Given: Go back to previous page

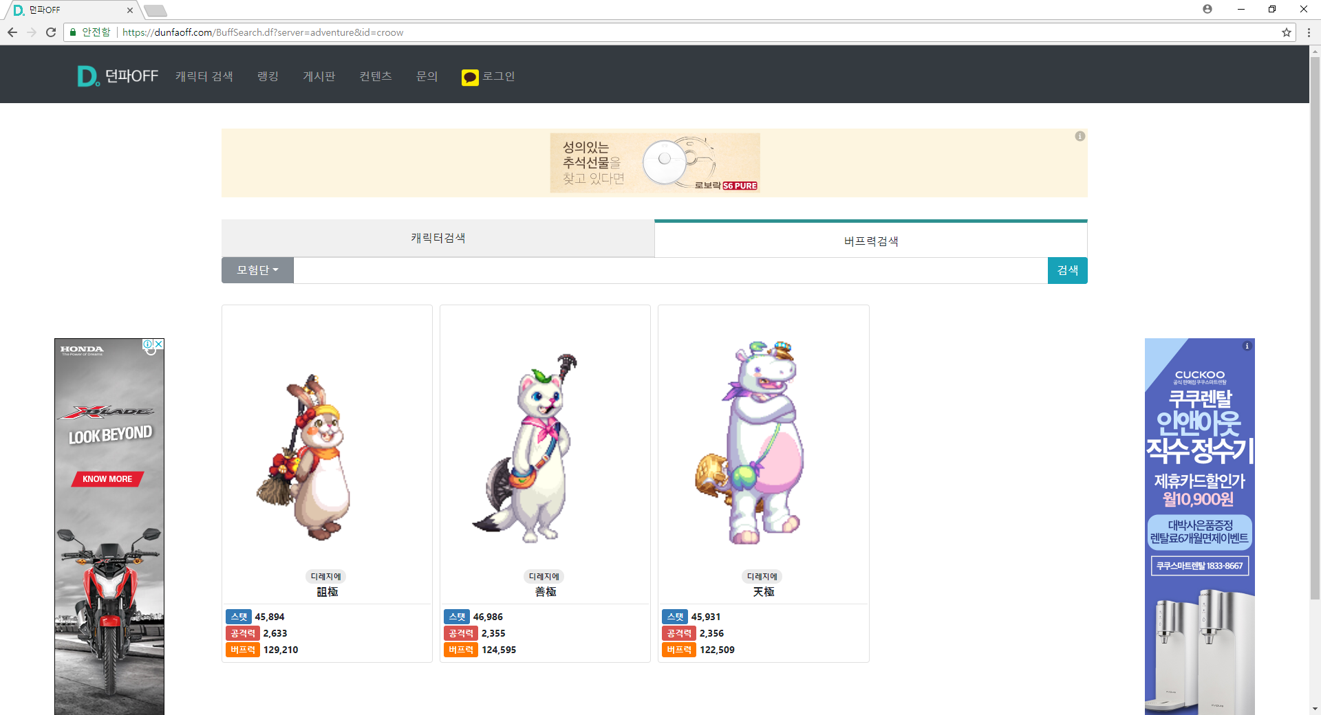Looking at the screenshot, I should tap(12, 32).
